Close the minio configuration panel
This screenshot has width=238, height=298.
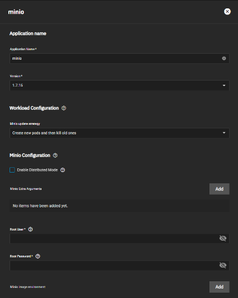point(227,11)
